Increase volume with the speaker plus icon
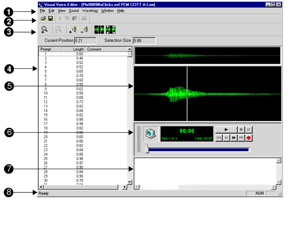The image size is (290, 227). tap(73, 30)
